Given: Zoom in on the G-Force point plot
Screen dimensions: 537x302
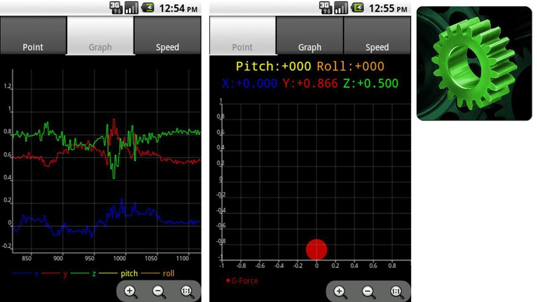Looking at the screenshot, I should (x=340, y=292).
